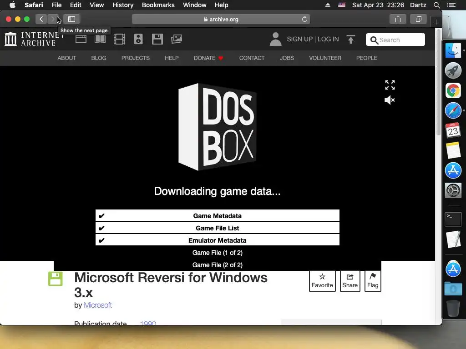This screenshot has height=349, width=466.
Task: Open Spotlight search in menu bar
Action: [436, 5]
